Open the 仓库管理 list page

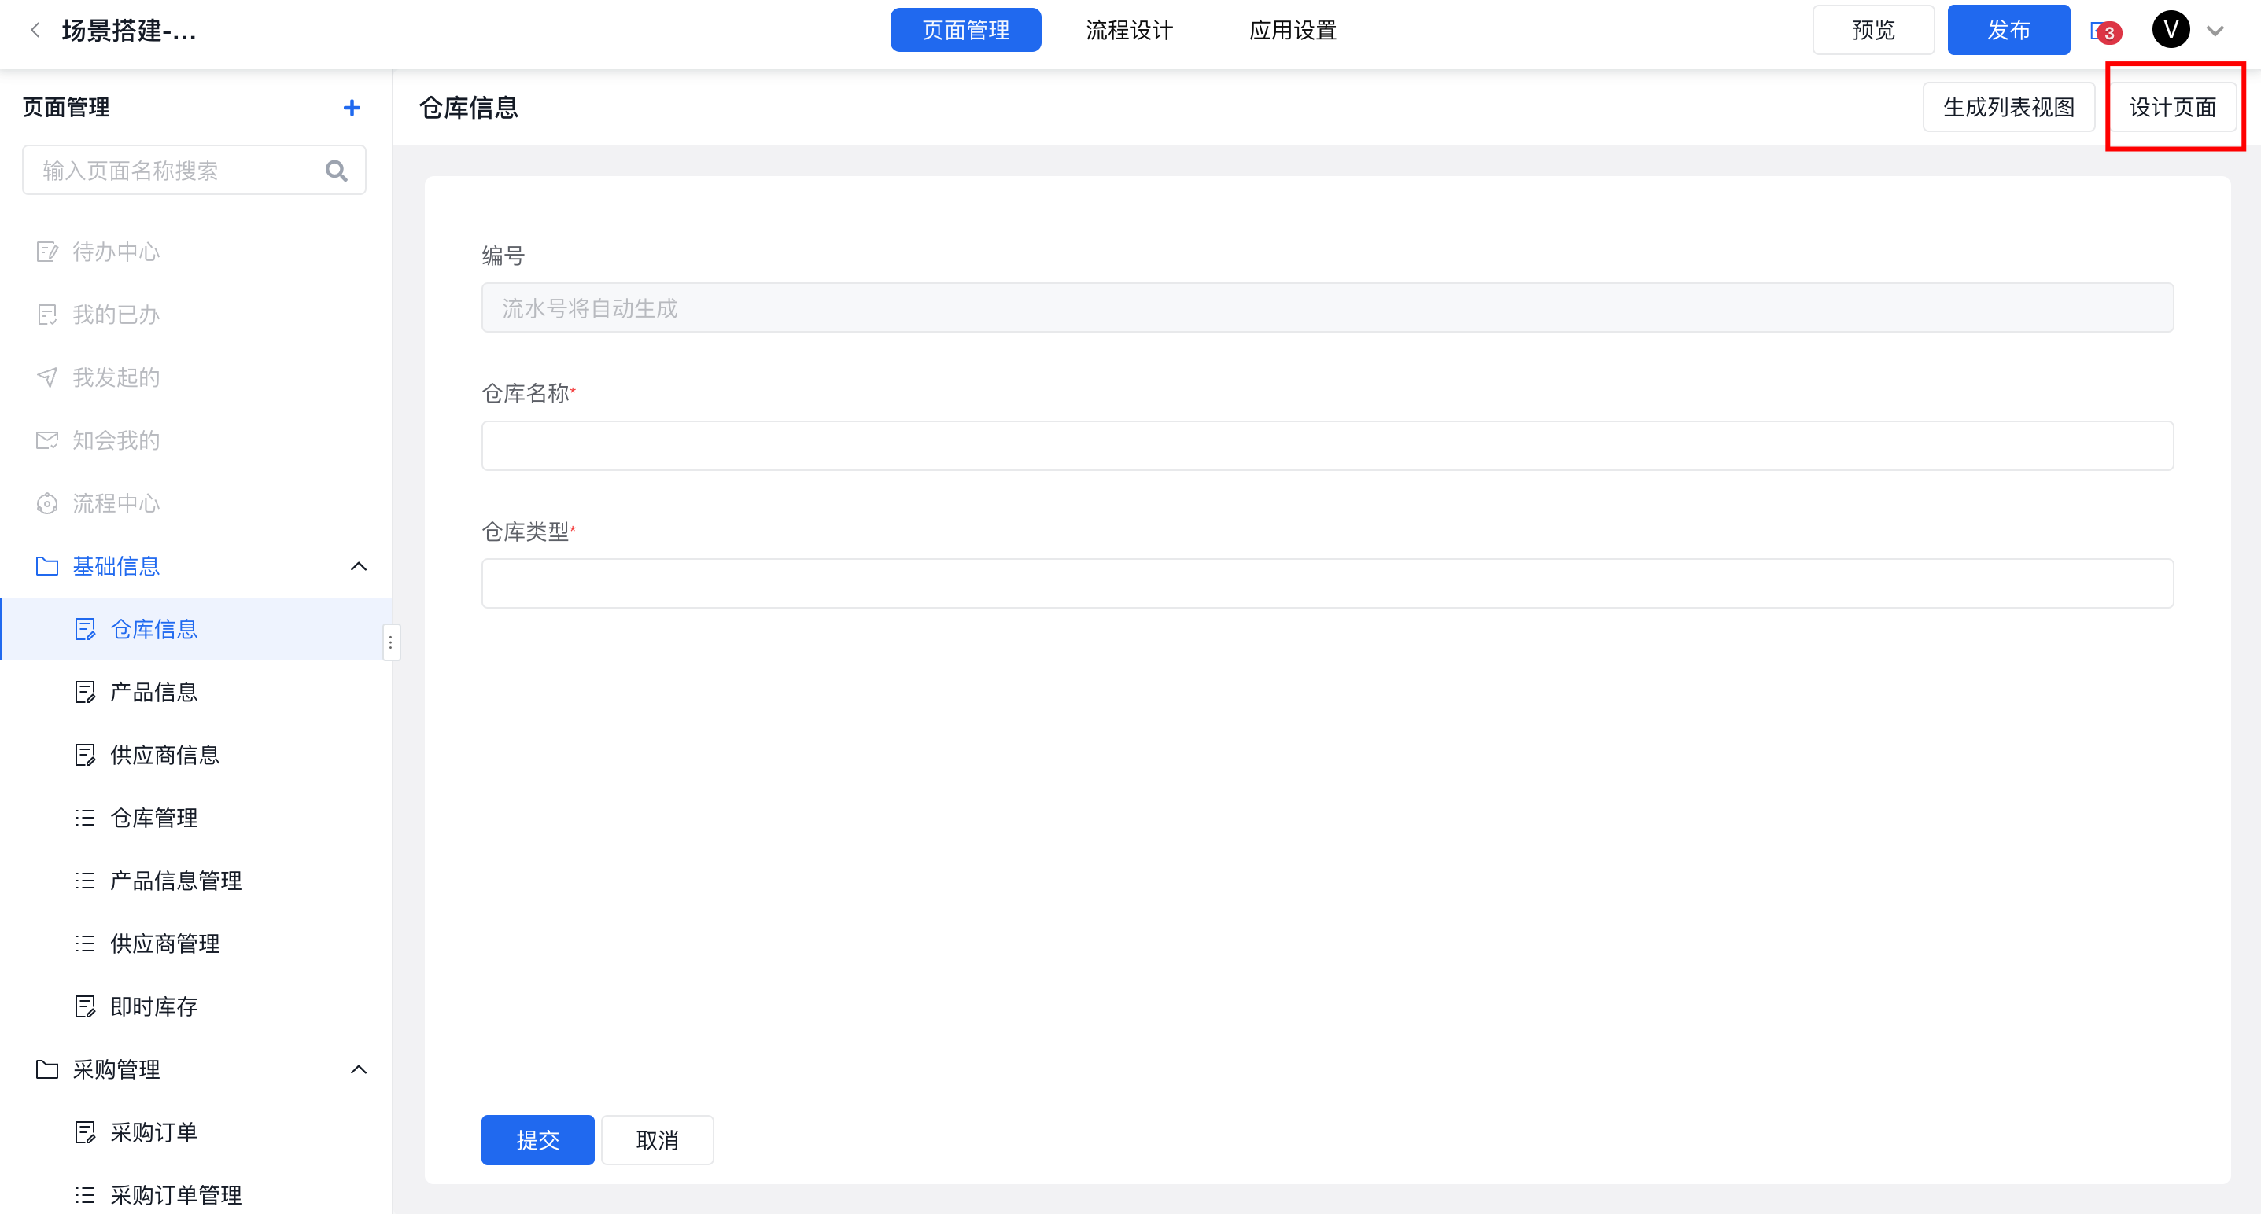[x=153, y=818]
